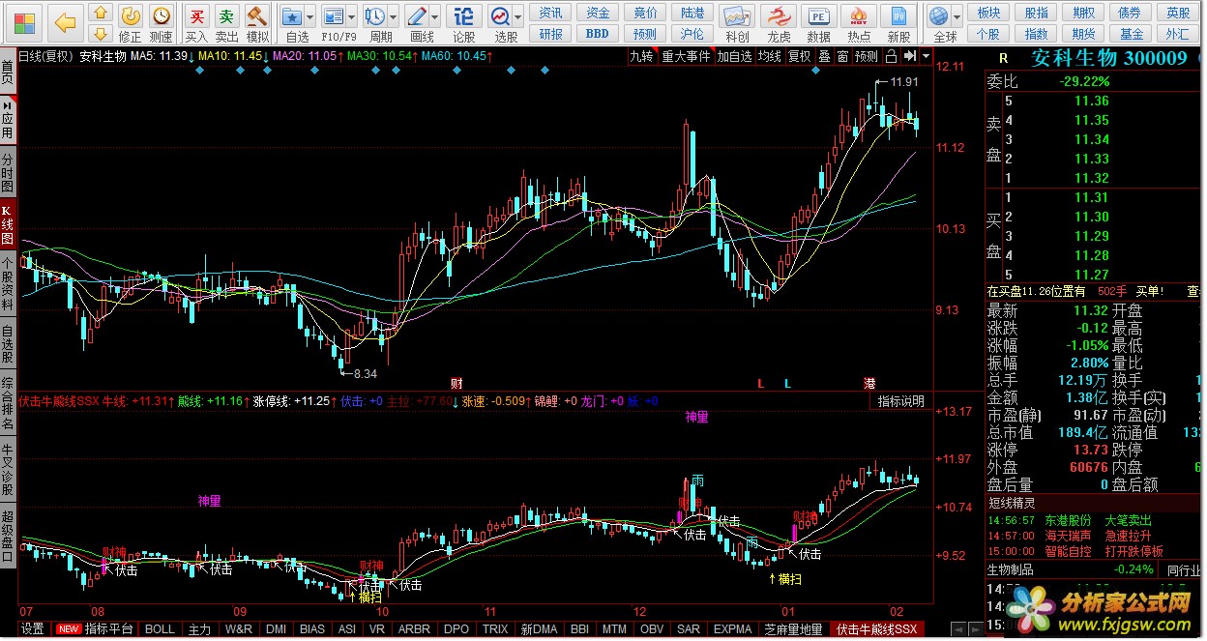
Task: Open the chart toolbar dropdown triangle
Action: pos(925,56)
